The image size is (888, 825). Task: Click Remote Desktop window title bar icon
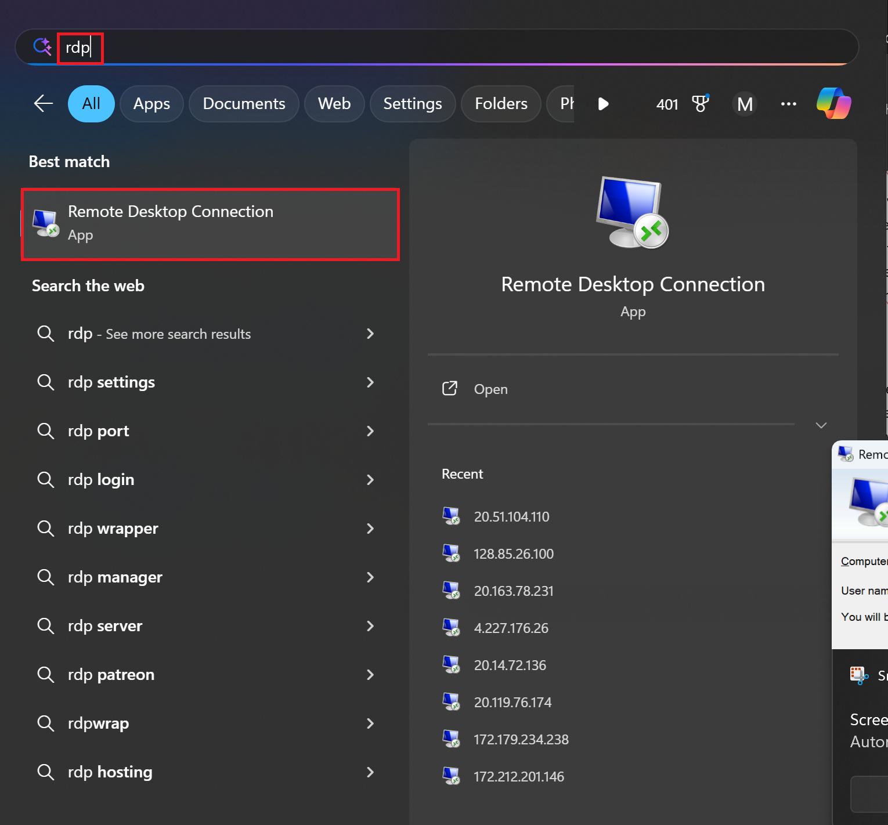tap(846, 454)
